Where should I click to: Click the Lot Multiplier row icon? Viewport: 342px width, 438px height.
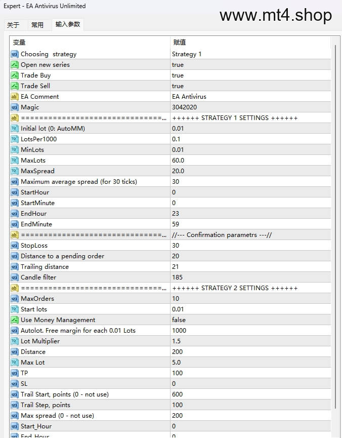pos(15,341)
